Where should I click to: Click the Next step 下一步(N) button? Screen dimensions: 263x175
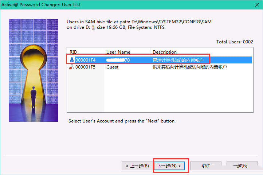[x=169, y=166]
